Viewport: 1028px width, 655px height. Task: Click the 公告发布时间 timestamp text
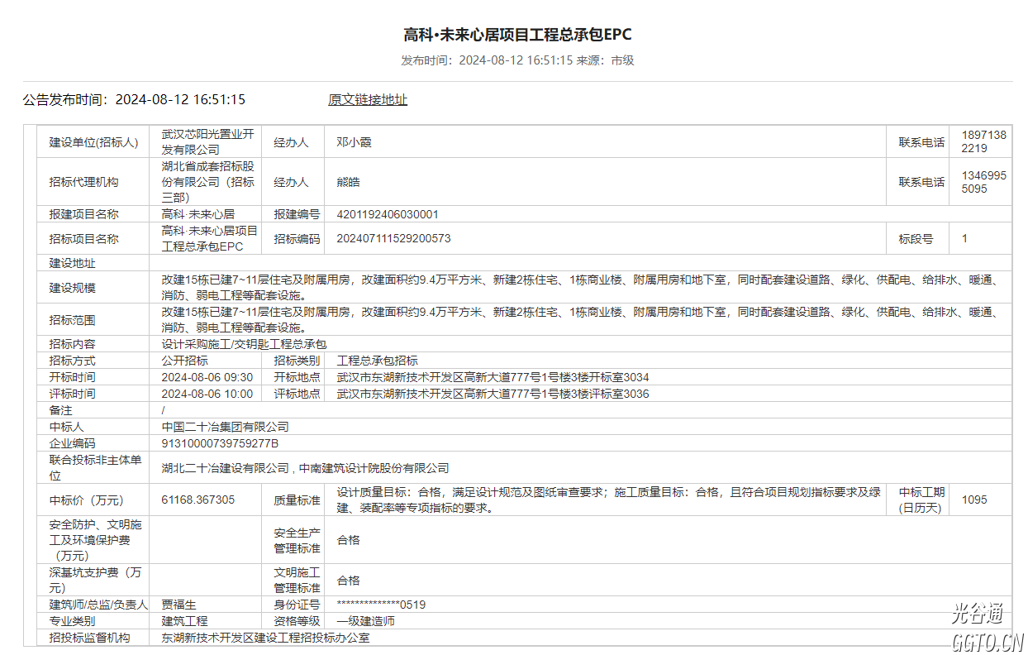coord(134,100)
